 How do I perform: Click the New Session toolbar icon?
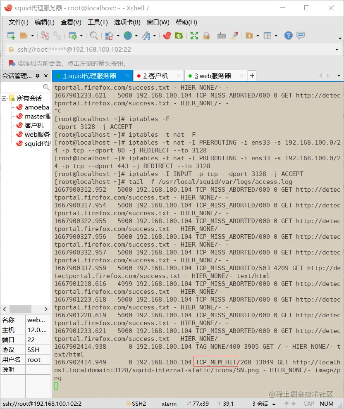(x=11, y=36)
